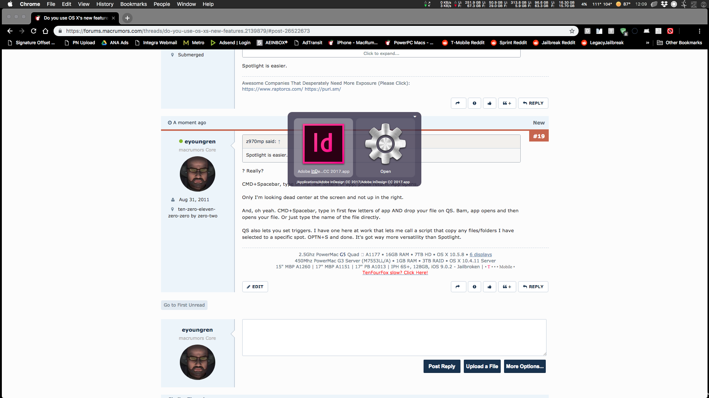Edit post #19 with the EDIT button
Viewport: 709px width, 398px height.
[x=255, y=287]
